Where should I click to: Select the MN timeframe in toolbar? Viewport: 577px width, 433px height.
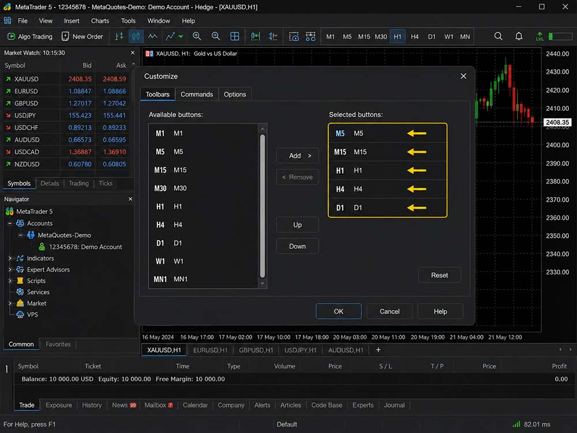pos(464,36)
